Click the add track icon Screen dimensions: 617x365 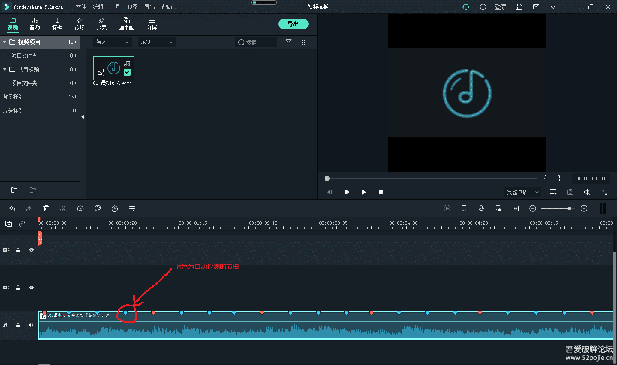click(x=8, y=224)
